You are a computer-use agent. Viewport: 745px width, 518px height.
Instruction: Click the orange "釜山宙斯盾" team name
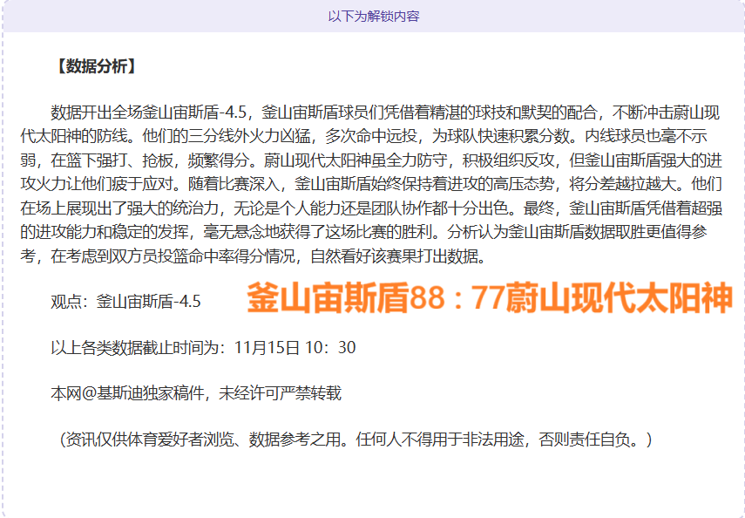coord(328,298)
